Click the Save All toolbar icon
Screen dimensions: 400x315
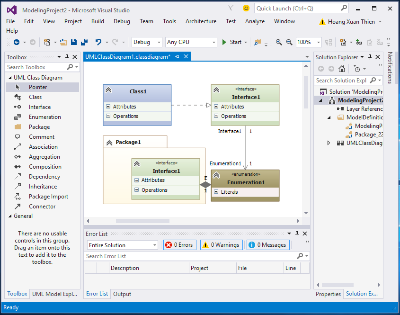(x=85, y=42)
